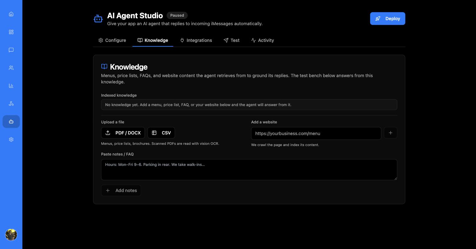Deploy the AI agent
Screen dimensions: 476x249
tap(388, 19)
